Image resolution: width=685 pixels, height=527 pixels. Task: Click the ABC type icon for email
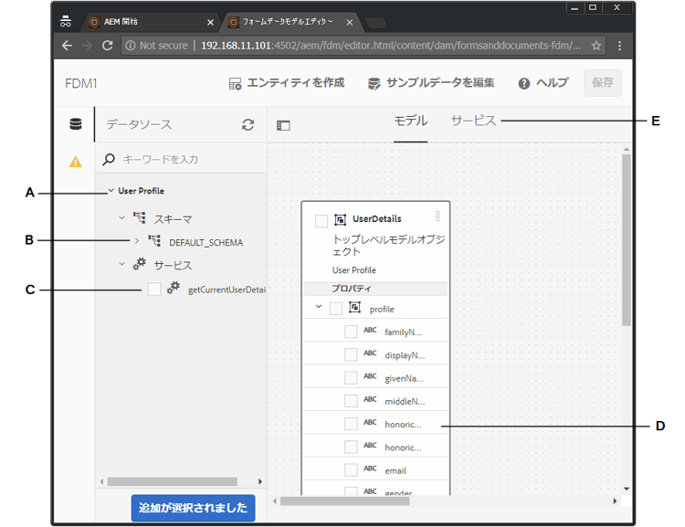pos(370,469)
